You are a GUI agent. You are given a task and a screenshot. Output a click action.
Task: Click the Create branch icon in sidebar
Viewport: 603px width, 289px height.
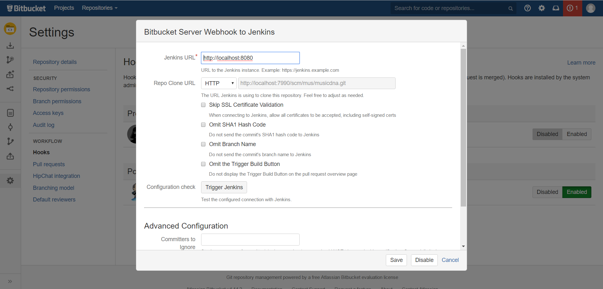(x=10, y=60)
